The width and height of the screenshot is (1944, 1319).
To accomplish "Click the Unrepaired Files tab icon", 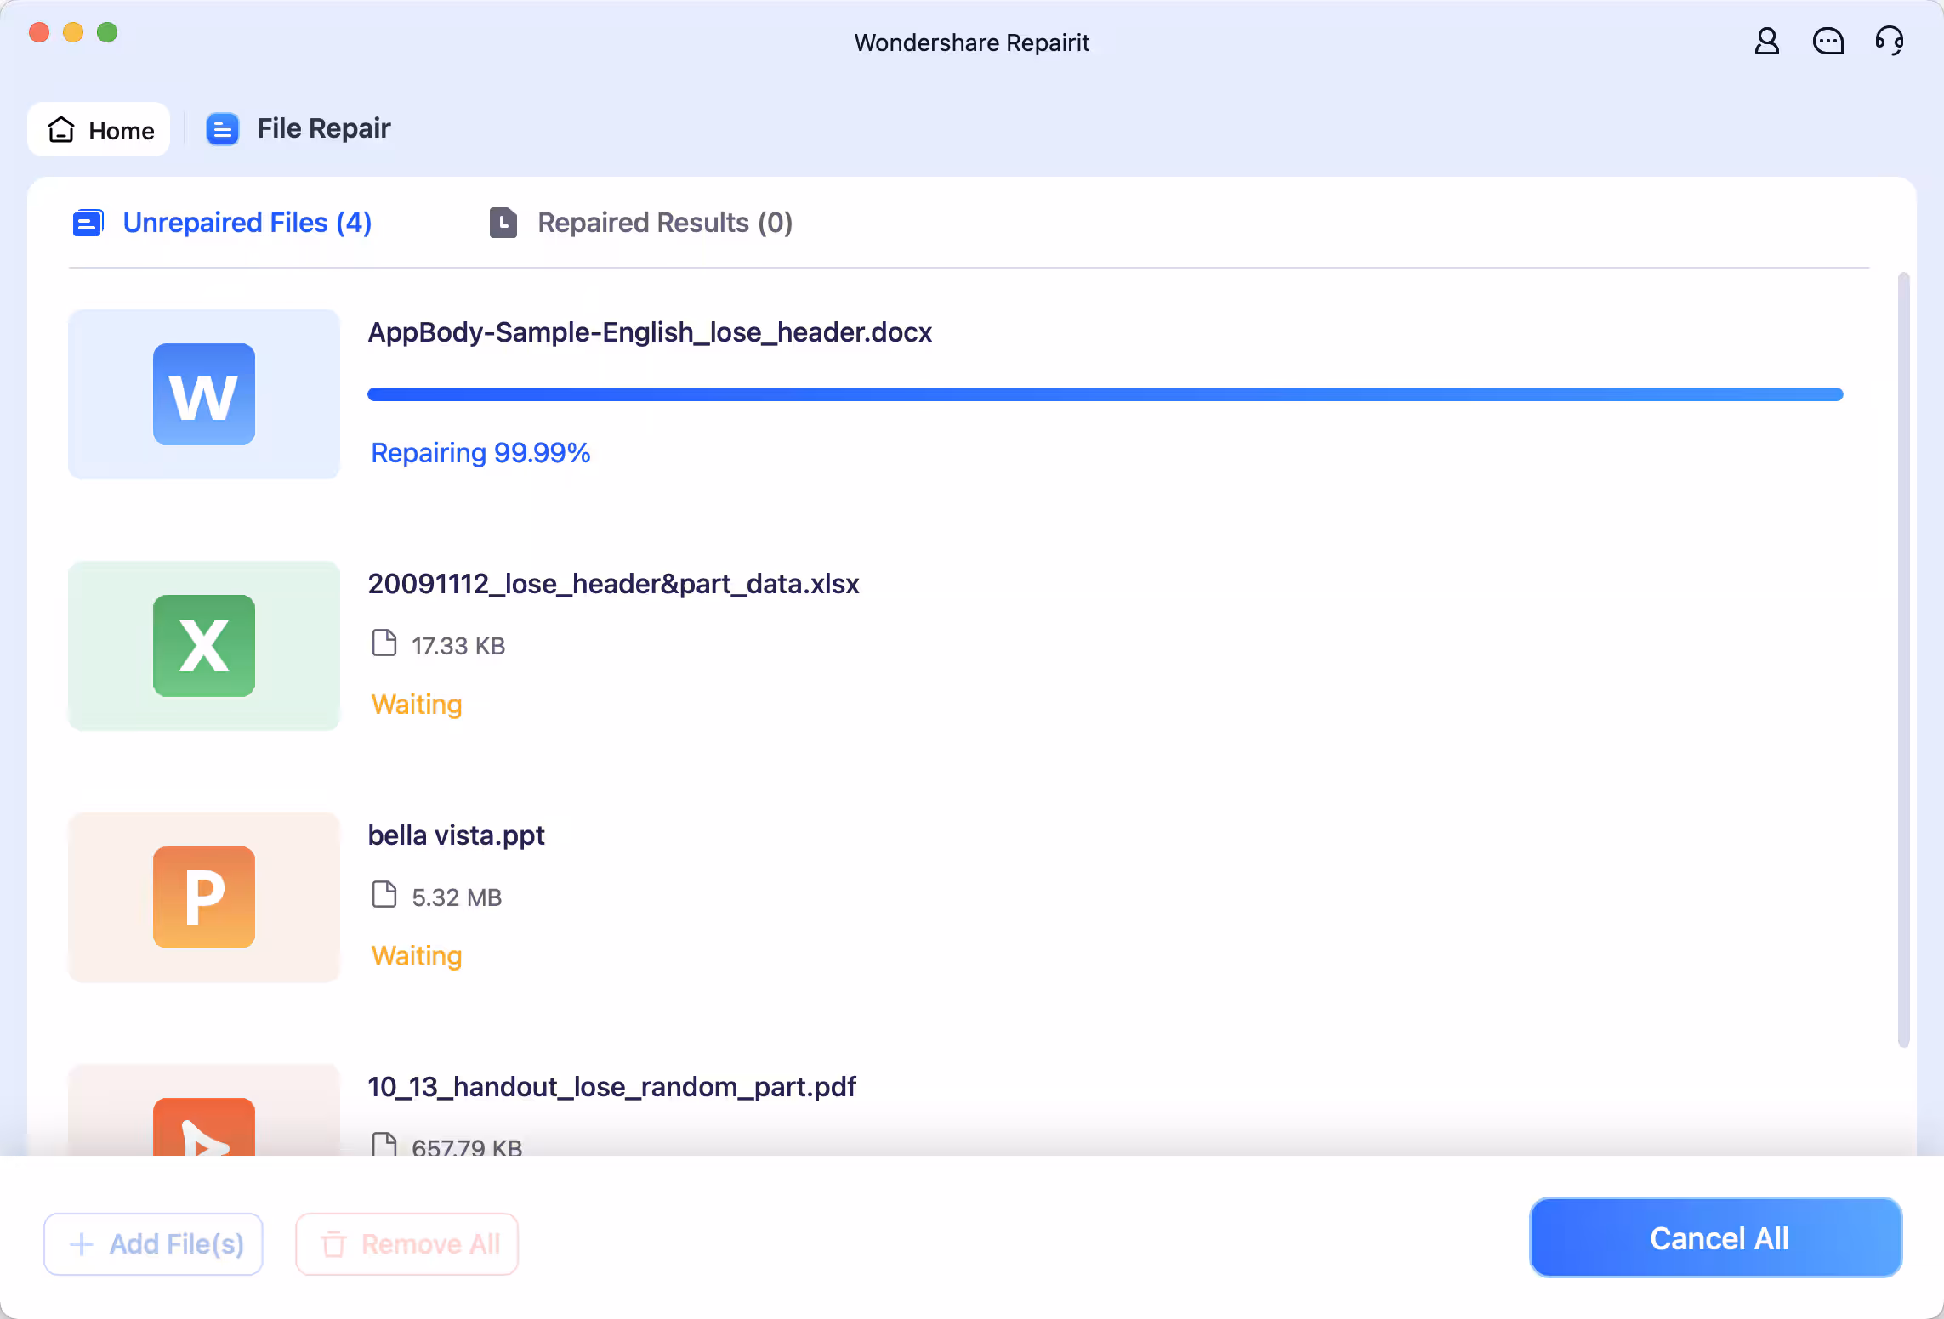I will (88, 223).
